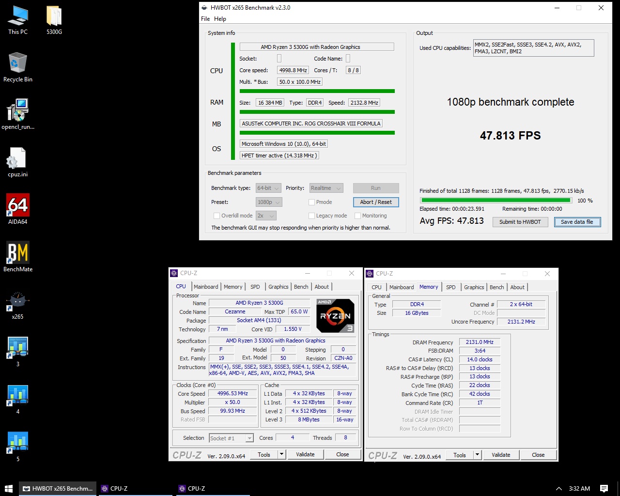
Task: Expand Tools arrow in CPU tab CPU-Z window
Action: coord(281,454)
